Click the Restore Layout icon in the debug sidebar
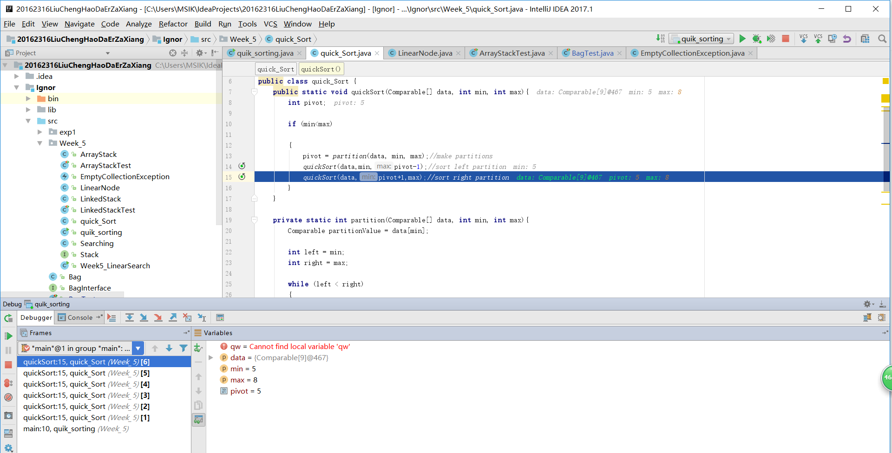 8,433
